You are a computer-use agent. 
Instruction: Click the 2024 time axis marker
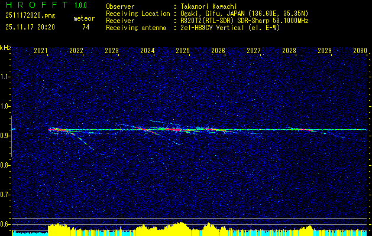coord(147,50)
